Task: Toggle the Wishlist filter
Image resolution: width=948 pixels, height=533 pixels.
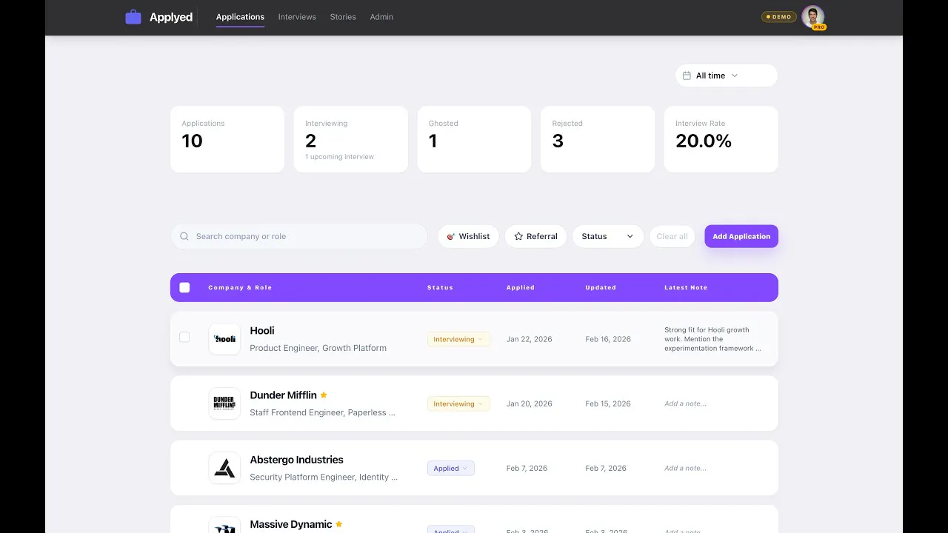Action: coord(468,236)
